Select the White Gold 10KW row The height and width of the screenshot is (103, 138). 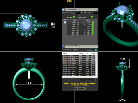click(x=79, y=71)
